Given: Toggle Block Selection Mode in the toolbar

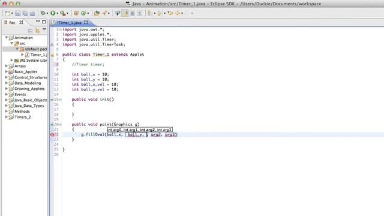Looking at the screenshot, I should pos(132,13).
